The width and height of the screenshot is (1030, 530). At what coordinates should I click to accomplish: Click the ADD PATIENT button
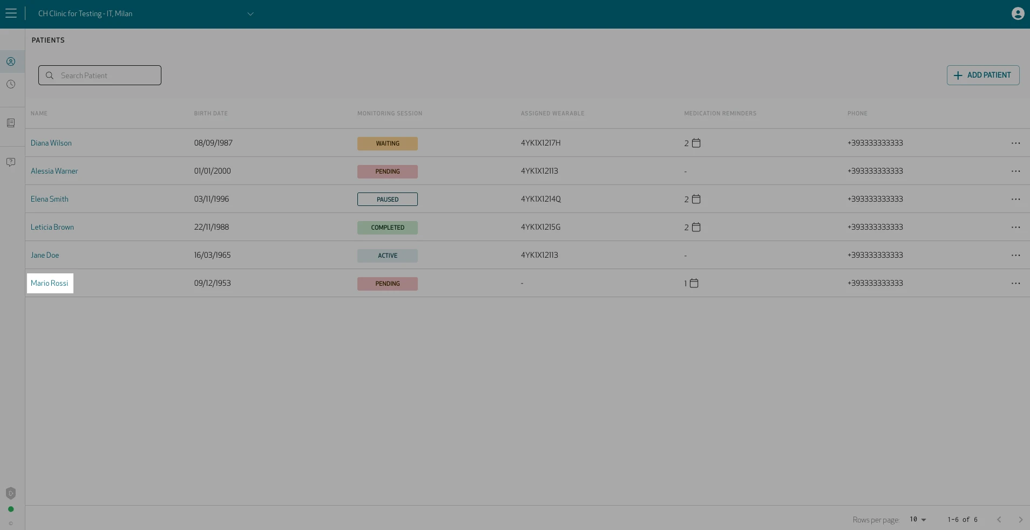coord(983,75)
